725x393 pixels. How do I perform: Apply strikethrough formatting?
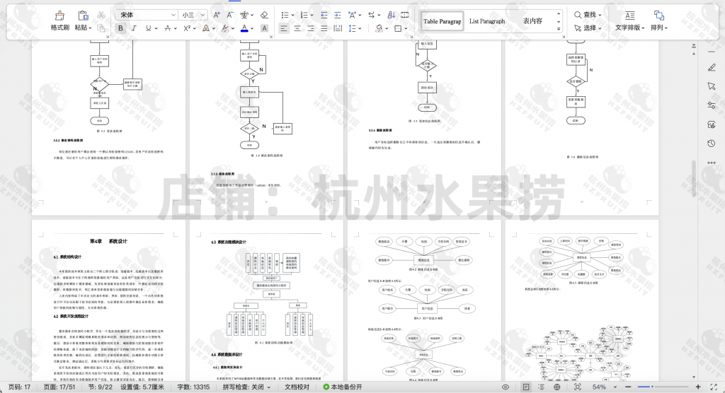point(168,28)
